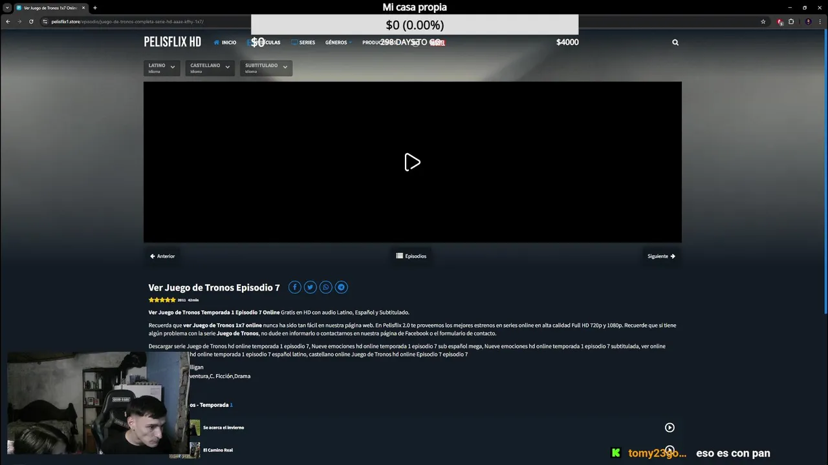Open Chrome three-dot menu
Viewport: 828px width, 465px height.
point(820,21)
